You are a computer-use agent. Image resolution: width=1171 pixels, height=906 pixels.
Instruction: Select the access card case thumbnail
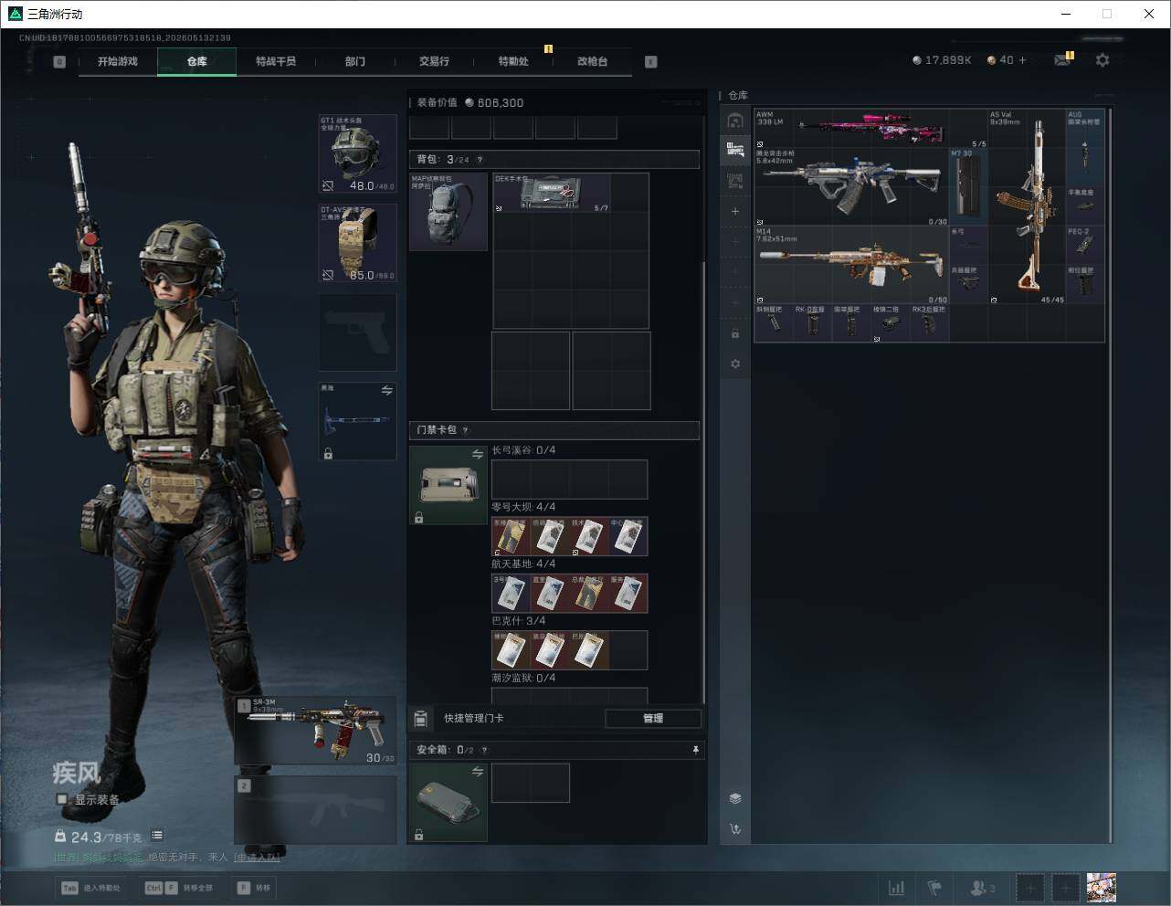point(448,485)
